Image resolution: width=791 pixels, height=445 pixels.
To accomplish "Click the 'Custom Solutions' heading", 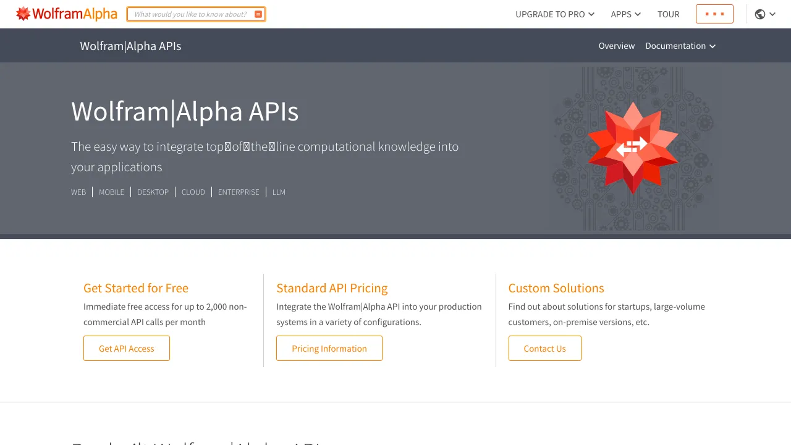I will 556,288.
